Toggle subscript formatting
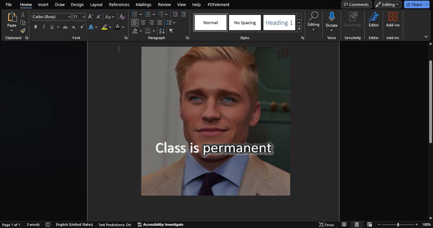Screen dimensions: 433x228 pyautogui.click(x=74, y=27)
